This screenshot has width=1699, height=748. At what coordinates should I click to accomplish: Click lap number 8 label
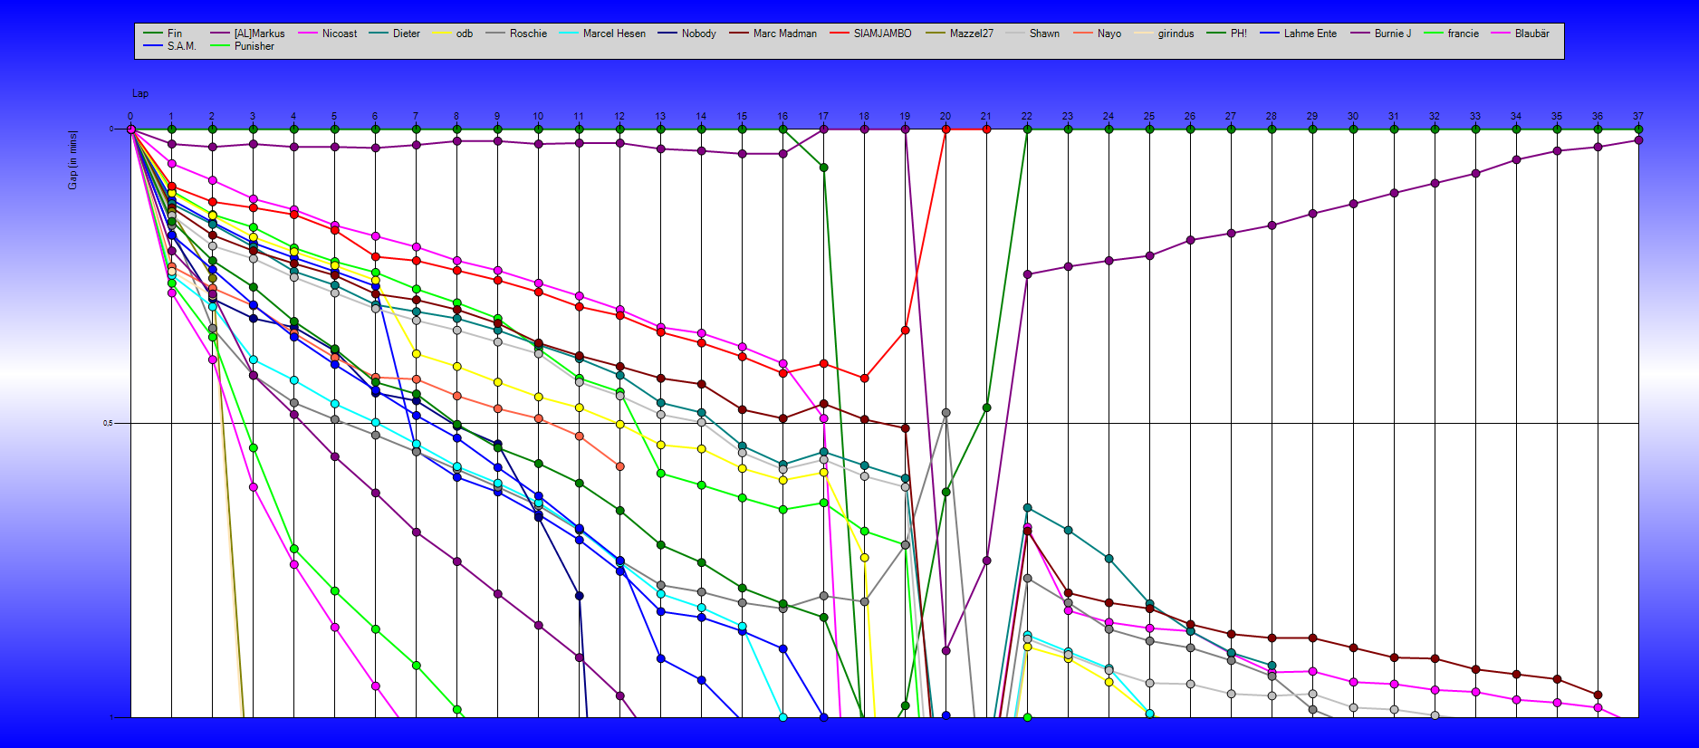[x=456, y=116]
